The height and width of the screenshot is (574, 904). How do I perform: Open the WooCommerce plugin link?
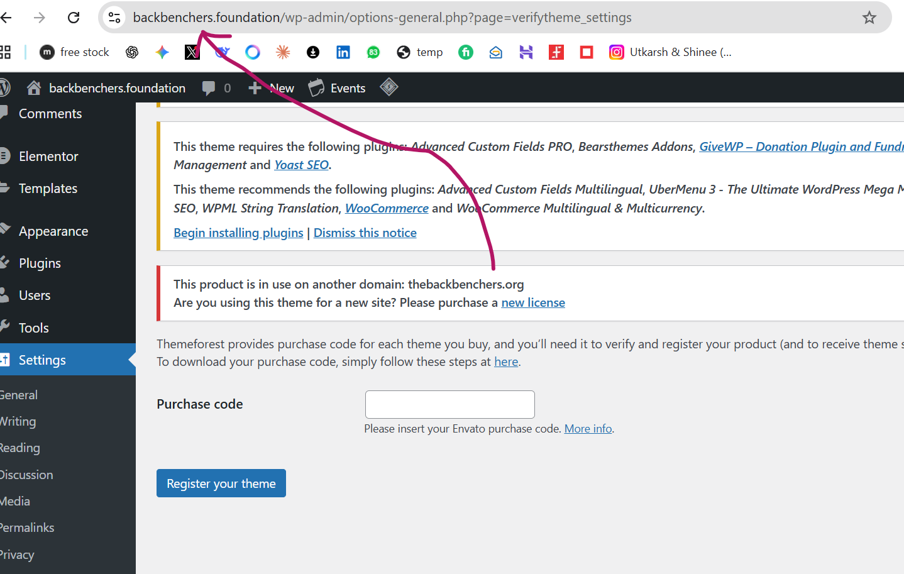(x=387, y=209)
